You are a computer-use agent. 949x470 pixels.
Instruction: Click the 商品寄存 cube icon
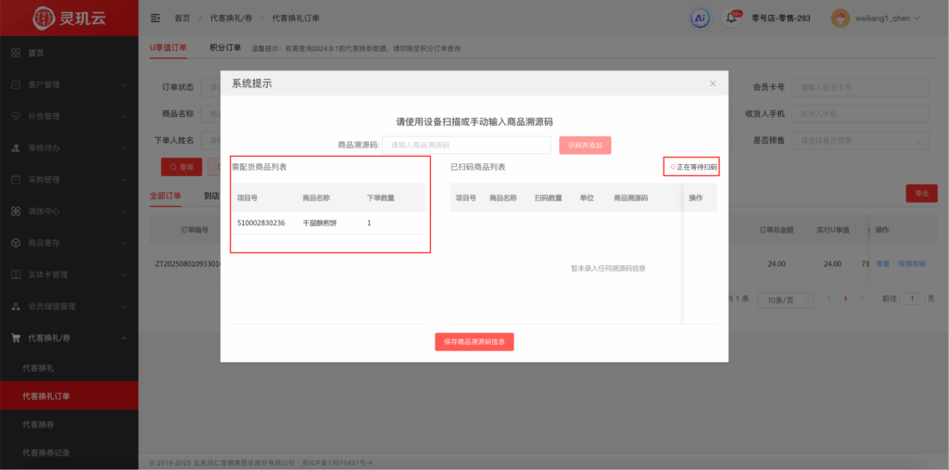pyautogui.click(x=16, y=242)
